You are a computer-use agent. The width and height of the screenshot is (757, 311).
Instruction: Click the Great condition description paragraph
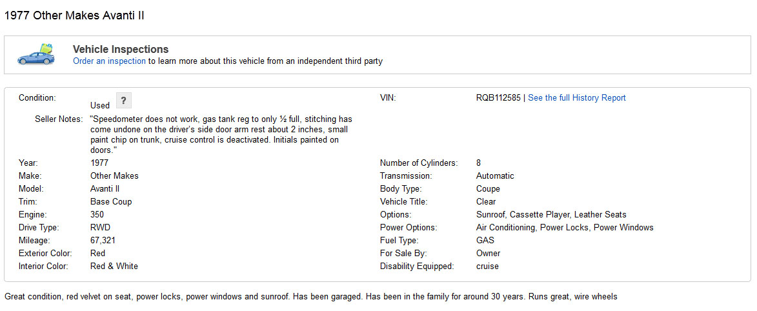click(x=310, y=297)
